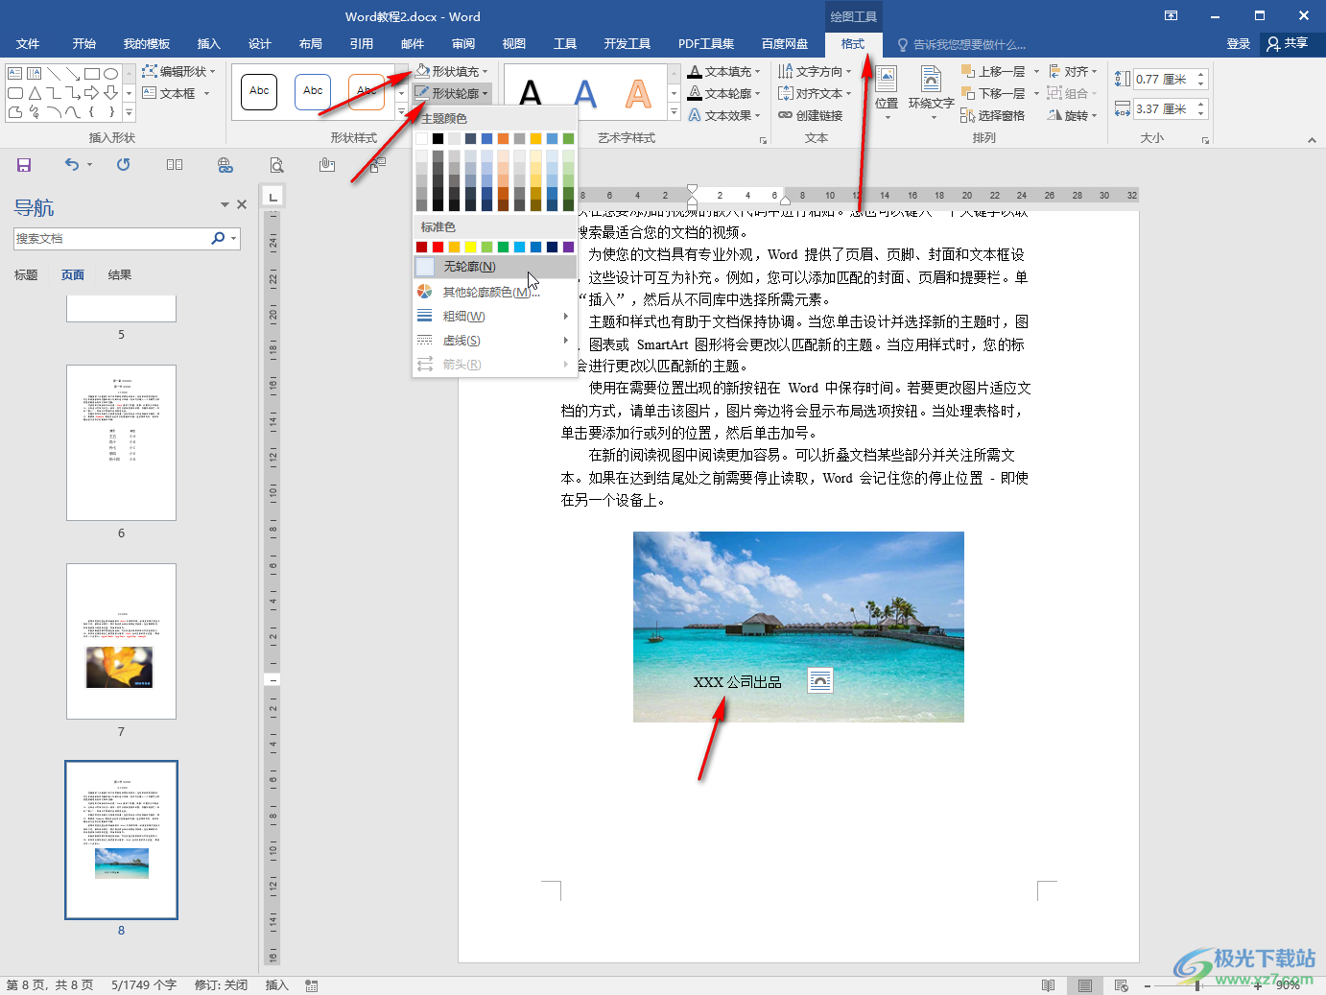The width and height of the screenshot is (1326, 995).
Task: Open the Selection Pane (选择窗格)
Action: pos(993,115)
